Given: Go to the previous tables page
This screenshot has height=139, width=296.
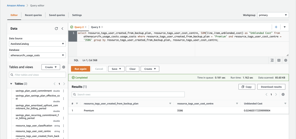Looking at the screenshot, I should (x=54, y=84).
